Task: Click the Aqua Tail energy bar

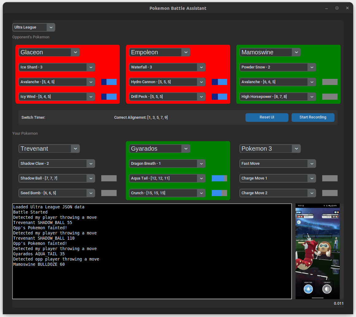Action: tap(219, 178)
